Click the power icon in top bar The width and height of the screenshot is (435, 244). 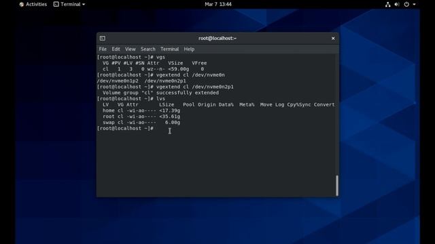(x=406, y=5)
